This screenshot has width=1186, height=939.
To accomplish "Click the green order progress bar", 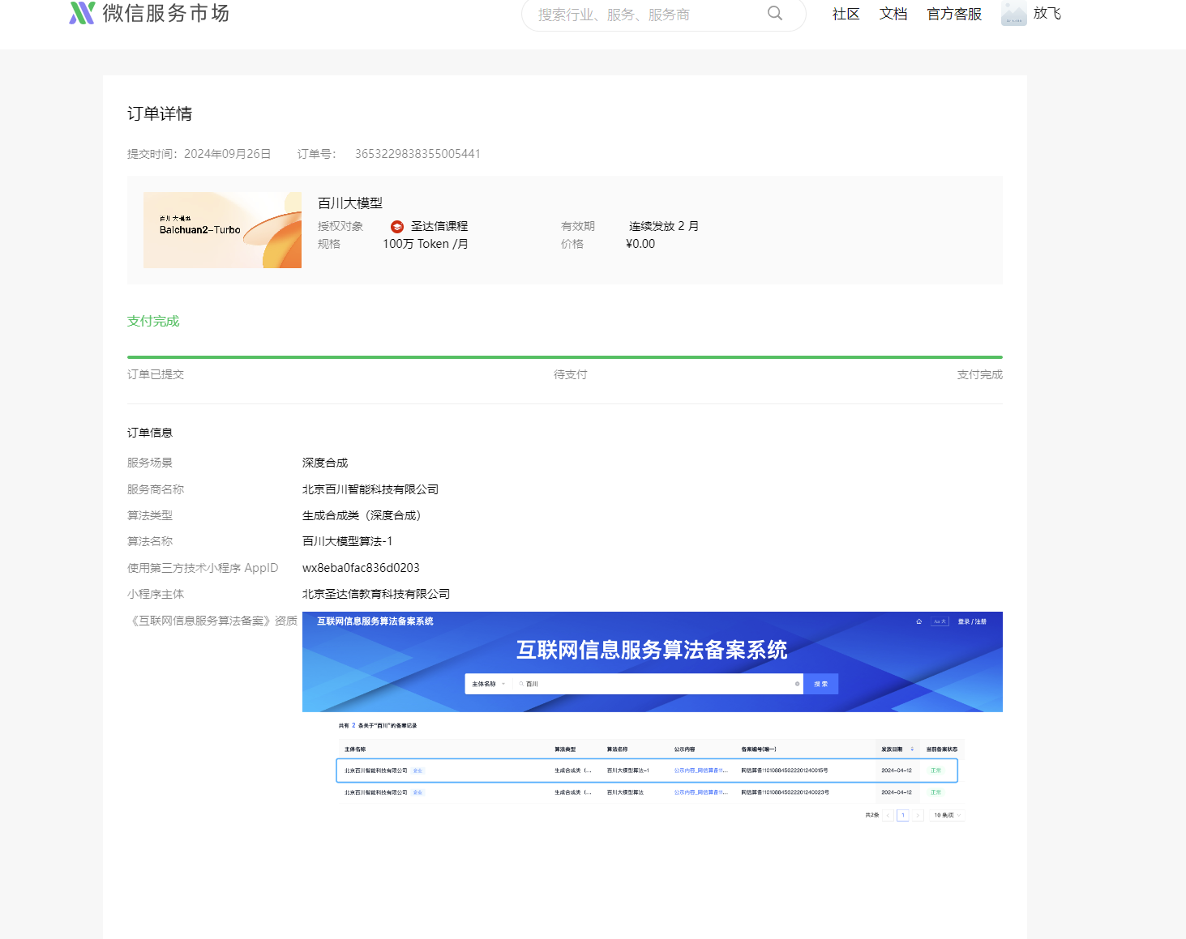I will pos(565,357).
